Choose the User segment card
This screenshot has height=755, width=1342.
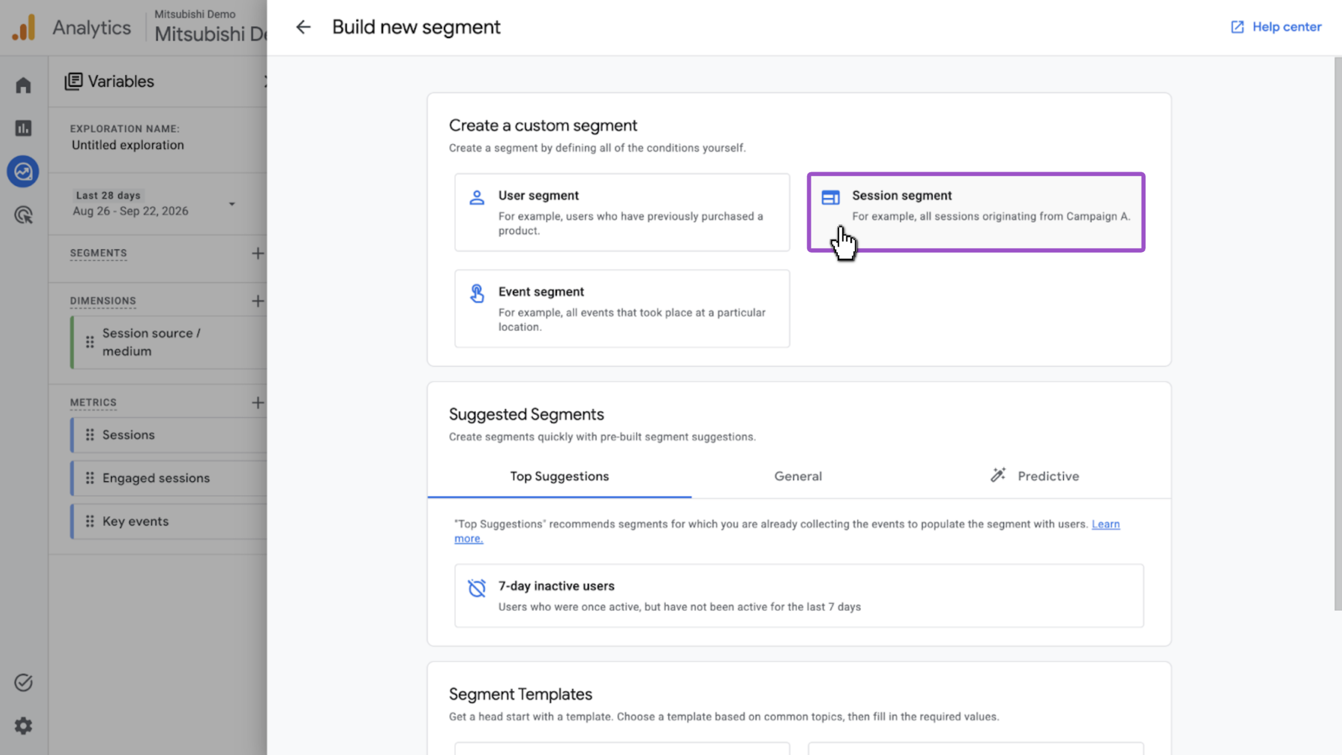(x=622, y=212)
